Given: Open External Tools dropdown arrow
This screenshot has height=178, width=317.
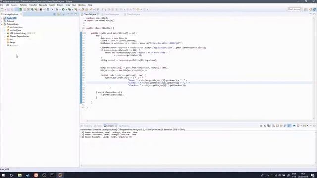Looking at the screenshot, I should 79,9.
